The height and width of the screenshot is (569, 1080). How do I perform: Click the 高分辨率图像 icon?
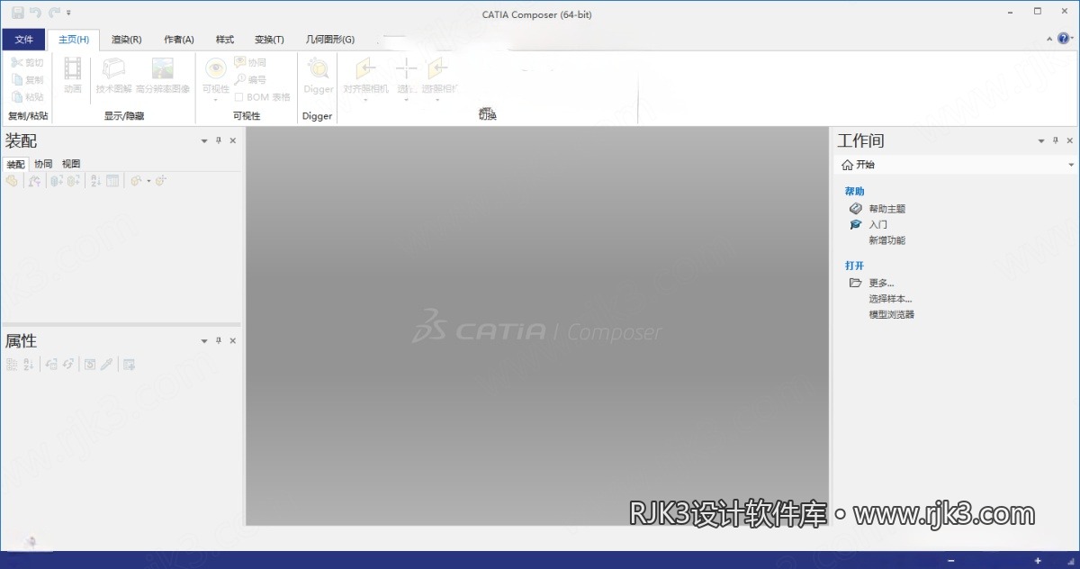pos(163,69)
